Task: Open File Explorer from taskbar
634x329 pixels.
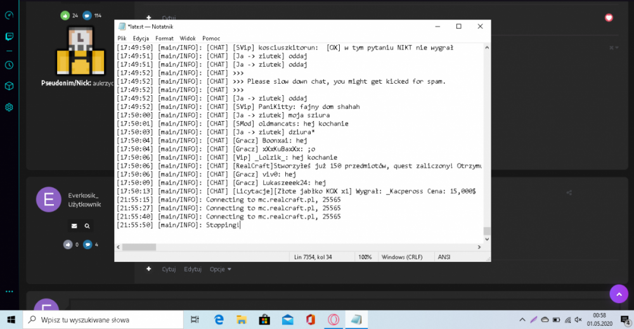Action: click(242, 319)
